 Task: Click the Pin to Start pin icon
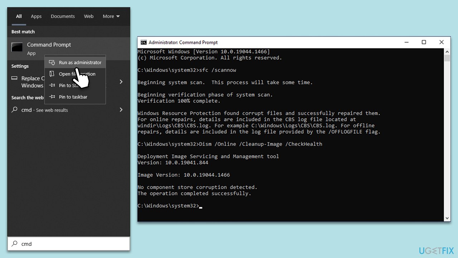point(52,85)
